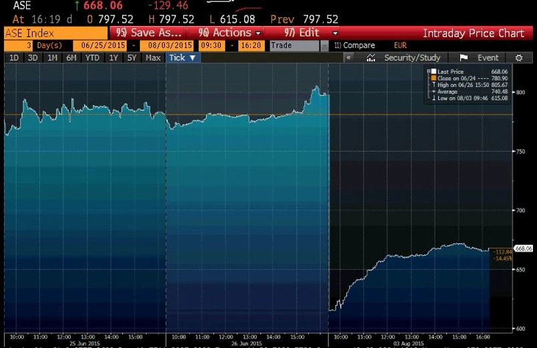Image resolution: width=537 pixels, height=348 pixels.
Task: Click the Compare option
Action: tap(354, 45)
